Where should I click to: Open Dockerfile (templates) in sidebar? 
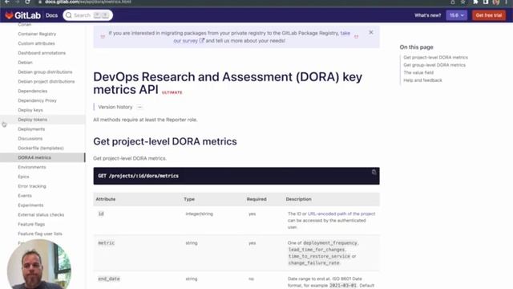point(41,148)
